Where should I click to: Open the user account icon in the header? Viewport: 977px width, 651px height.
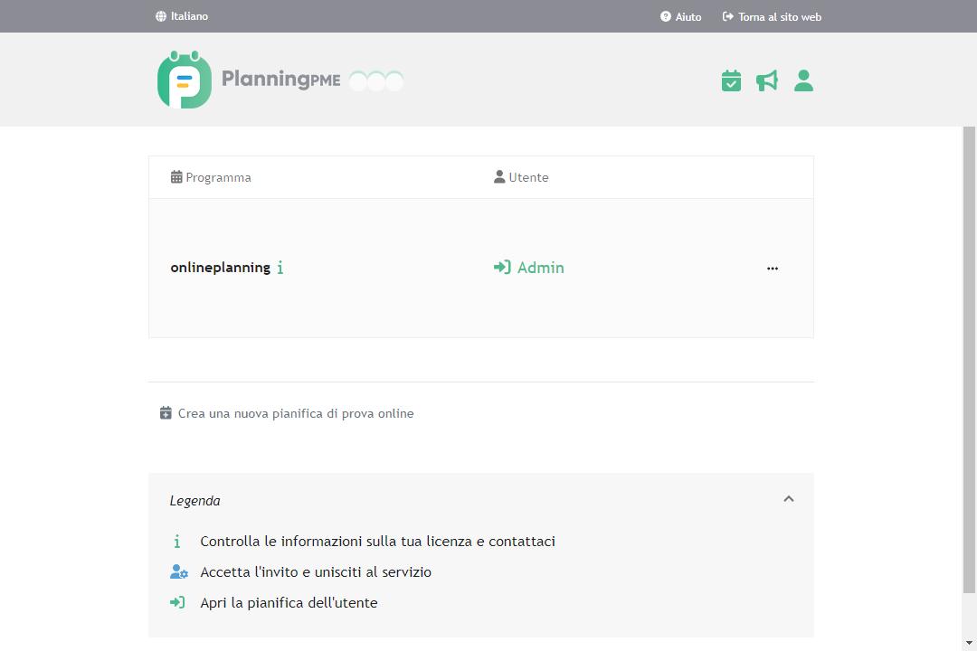click(x=803, y=80)
